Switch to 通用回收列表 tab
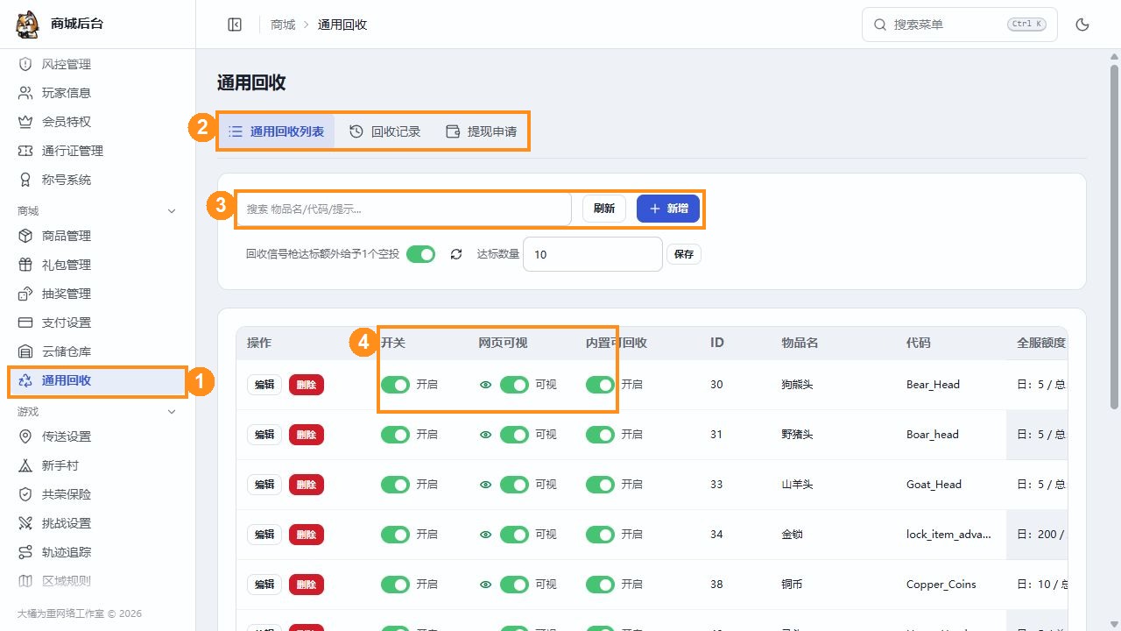This screenshot has height=631, width=1121. (x=276, y=131)
